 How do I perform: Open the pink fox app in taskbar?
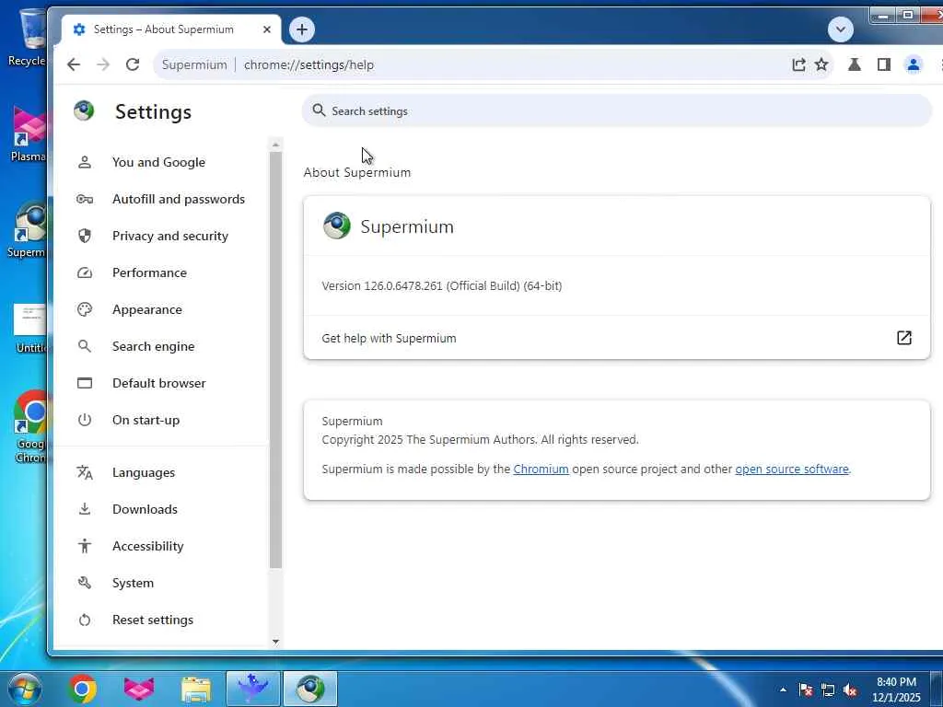click(x=139, y=689)
